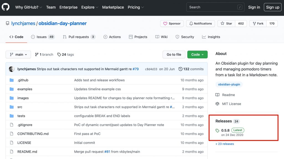Image resolution: width=284 pixels, height=159 pixels.
Task: Open the obsidian-day-planner repository link
Action: [x=62, y=24]
